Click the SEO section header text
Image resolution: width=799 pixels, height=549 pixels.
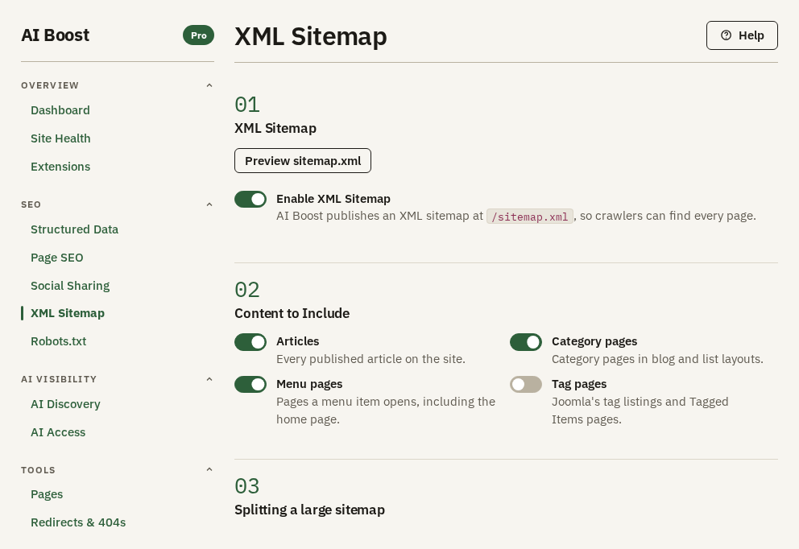click(x=31, y=204)
